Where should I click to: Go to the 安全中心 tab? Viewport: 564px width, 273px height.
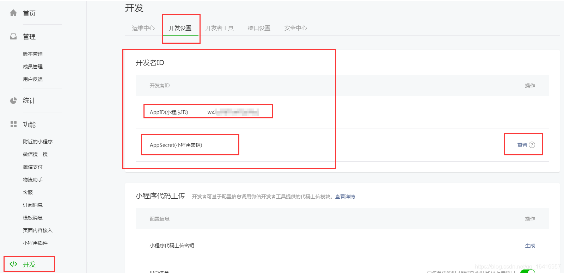click(296, 28)
